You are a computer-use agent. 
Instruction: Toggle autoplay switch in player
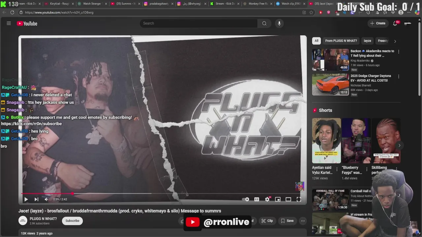pos(246,199)
